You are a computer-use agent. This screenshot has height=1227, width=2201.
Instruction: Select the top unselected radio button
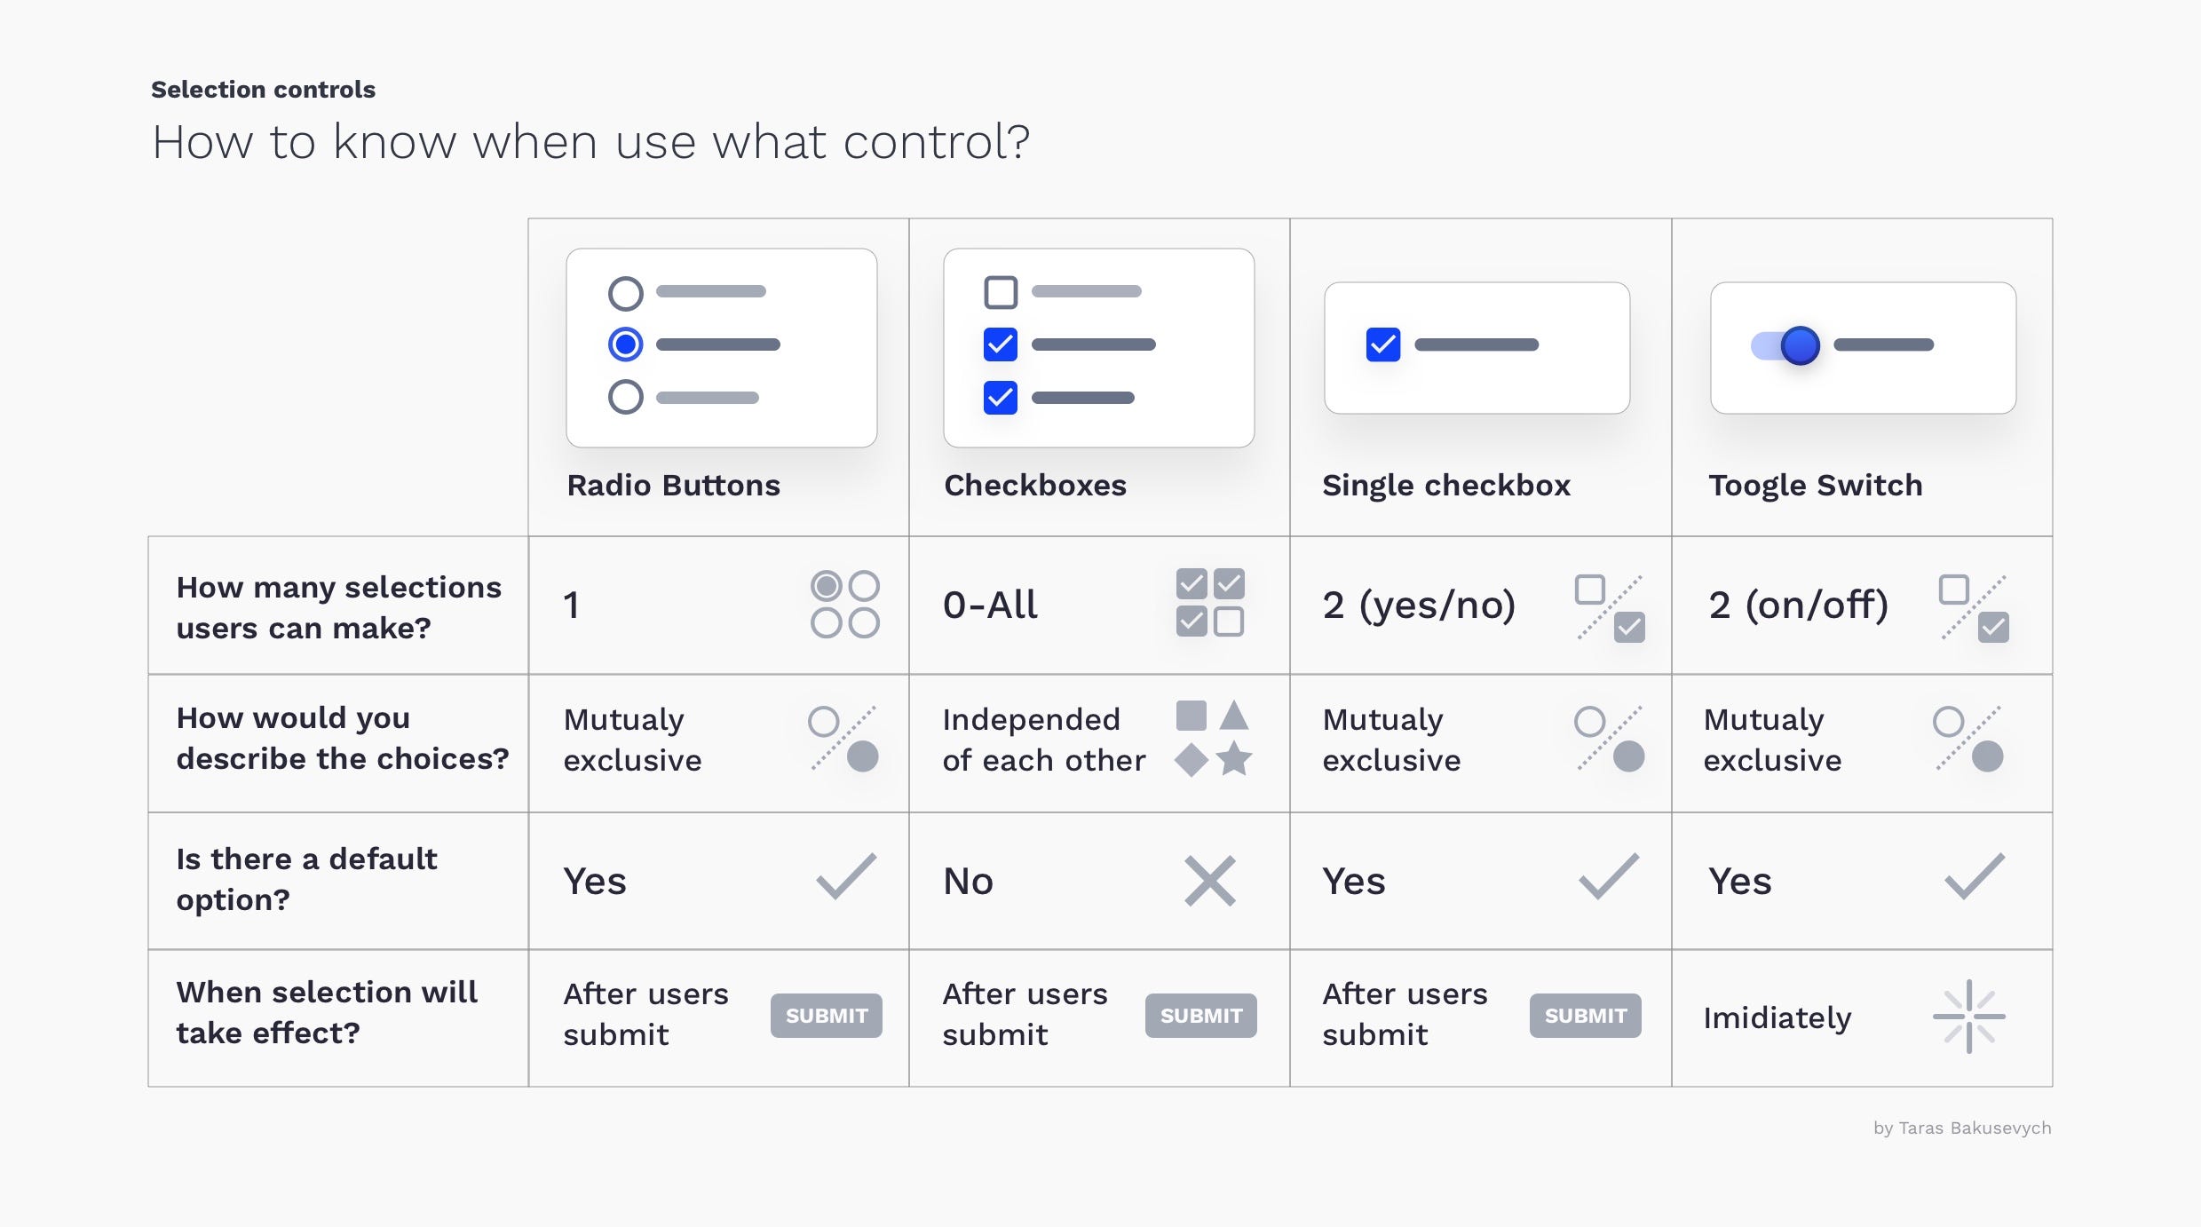pyautogui.click(x=625, y=293)
